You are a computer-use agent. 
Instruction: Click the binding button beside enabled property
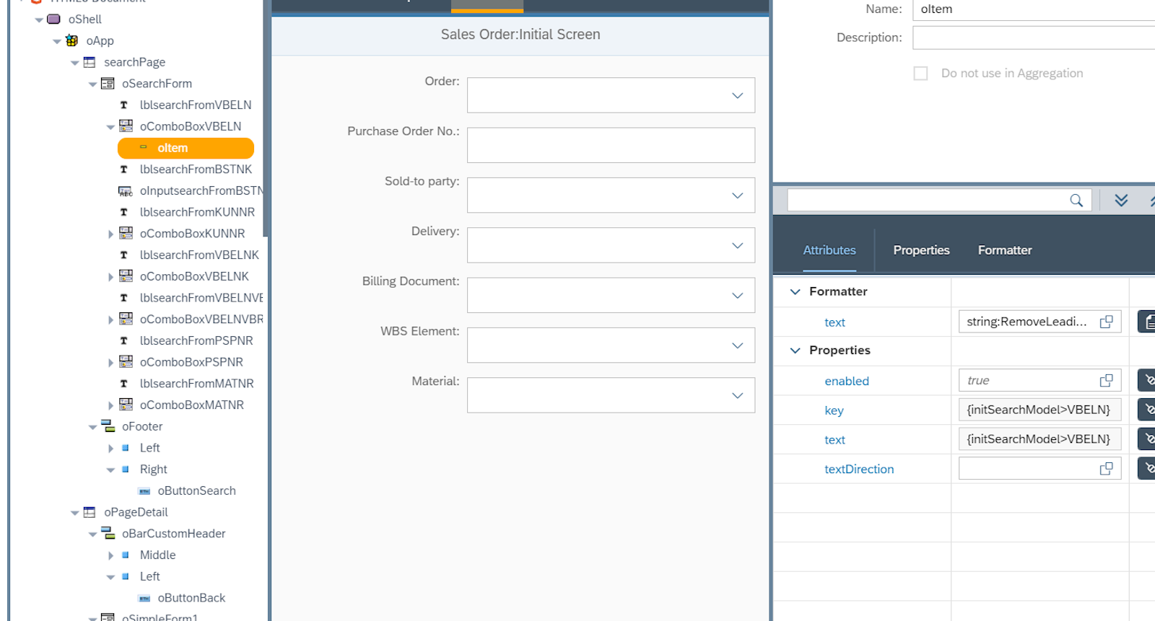1147,380
